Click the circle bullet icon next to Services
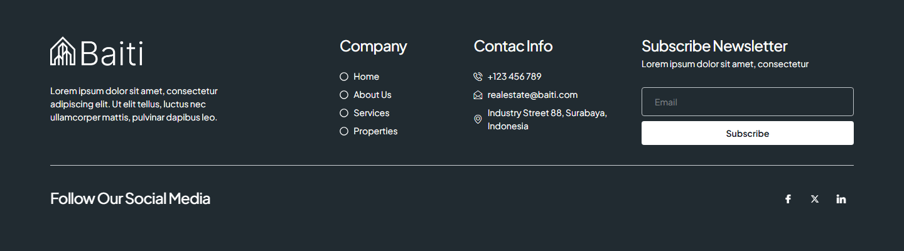 coord(344,113)
